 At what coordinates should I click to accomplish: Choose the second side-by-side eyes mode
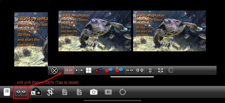(x=79, y=70)
